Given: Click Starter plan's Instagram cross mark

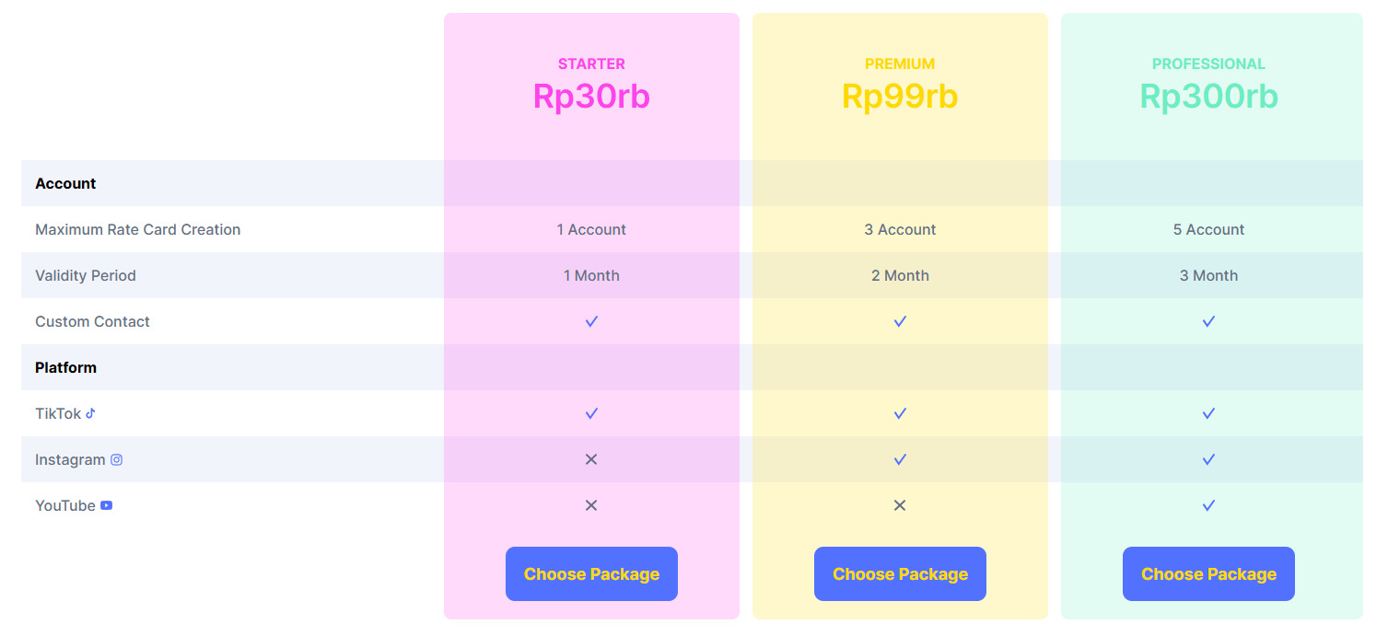Looking at the screenshot, I should pyautogui.click(x=591, y=459).
